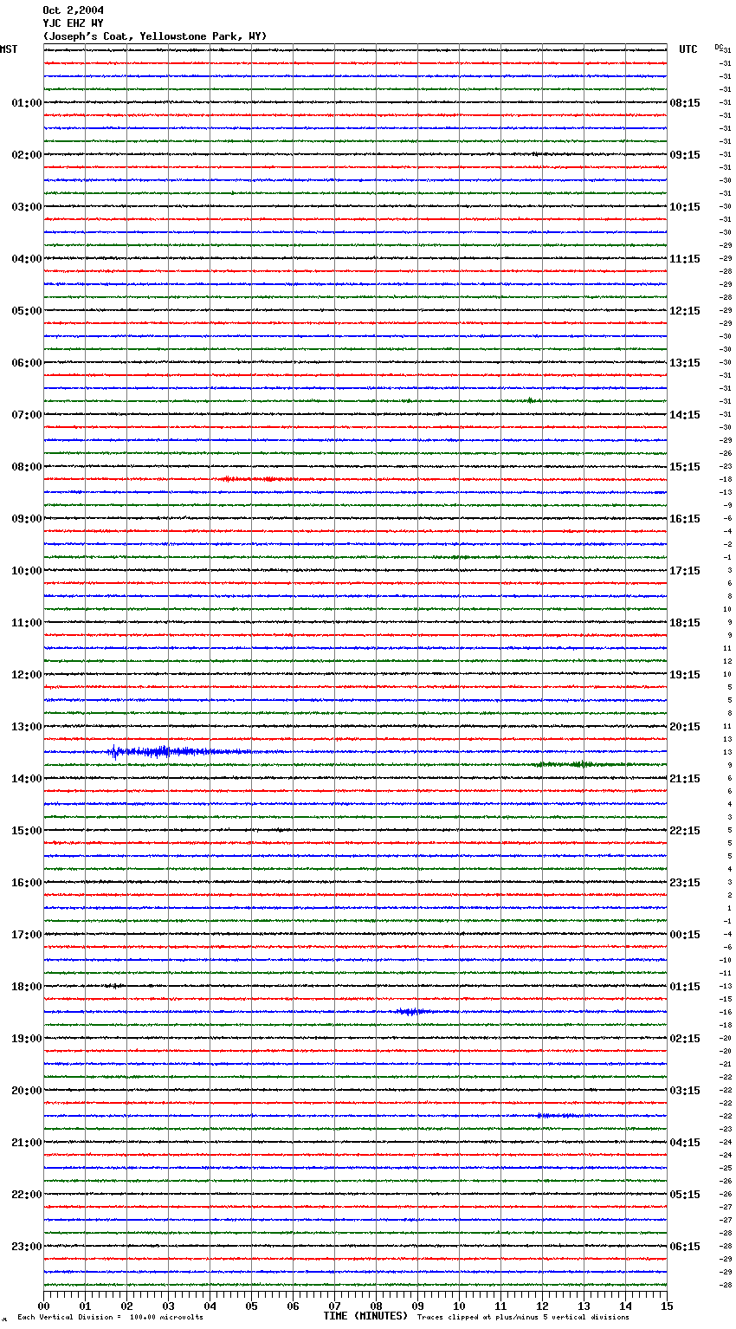
Task: Click the minute tick label "03" on bottom axis
Action: coord(168,1306)
